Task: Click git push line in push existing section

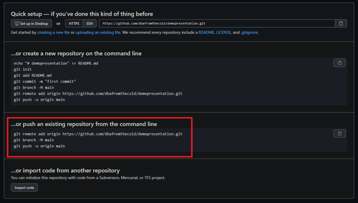Action: click(x=39, y=146)
